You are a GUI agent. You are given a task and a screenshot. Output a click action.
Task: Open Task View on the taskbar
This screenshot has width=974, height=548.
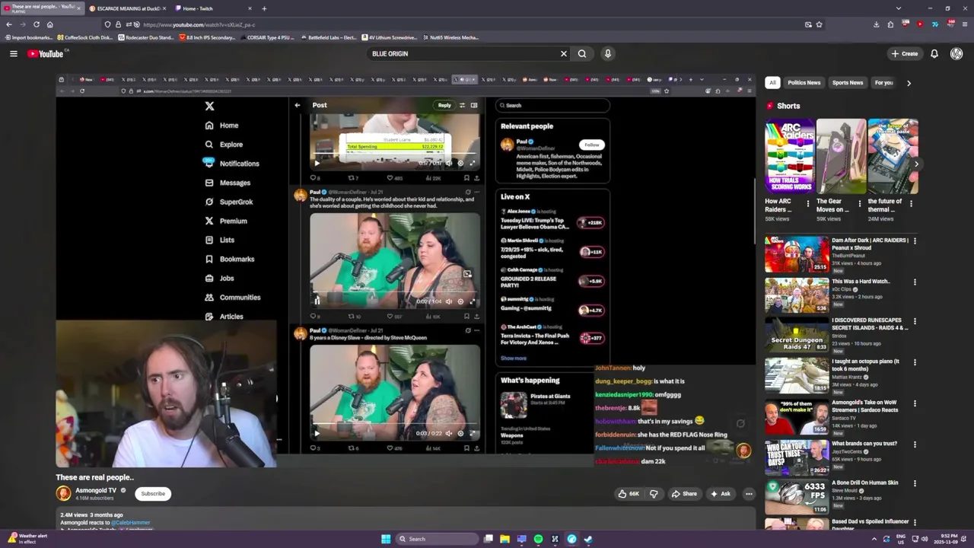coord(488,539)
